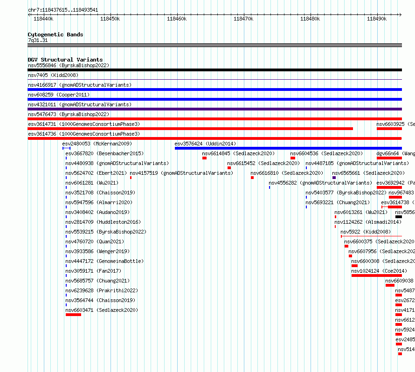Click the blue esv3576424 variant bar
The width and height of the screenshot is (415, 372).
tap(288, 148)
